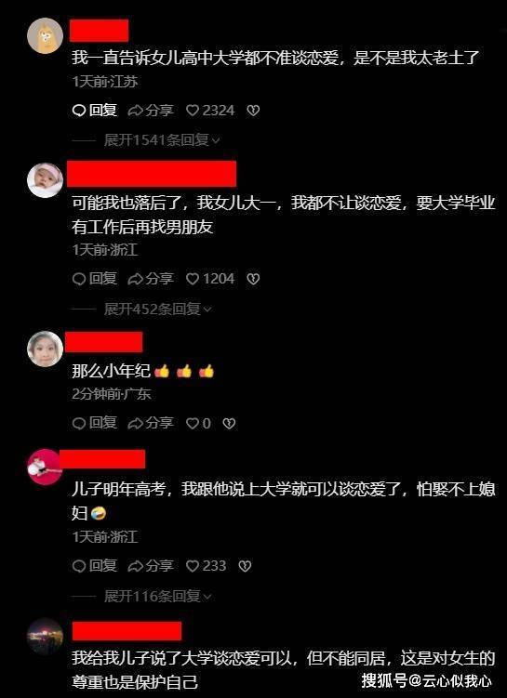
Task: Open the baby avatar profile of second commenter
Action: 45,180
